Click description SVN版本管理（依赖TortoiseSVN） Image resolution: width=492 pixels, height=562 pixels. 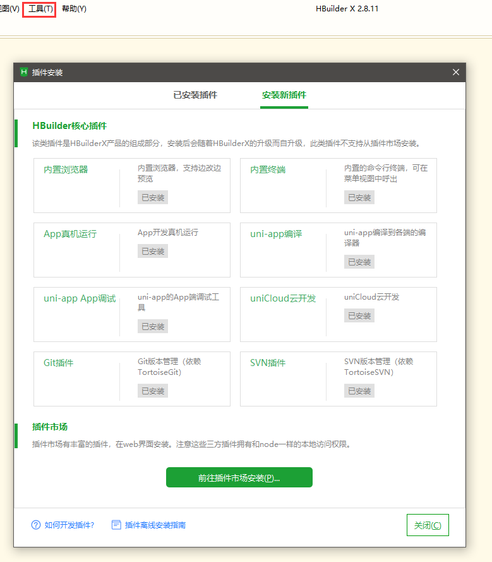(x=378, y=367)
